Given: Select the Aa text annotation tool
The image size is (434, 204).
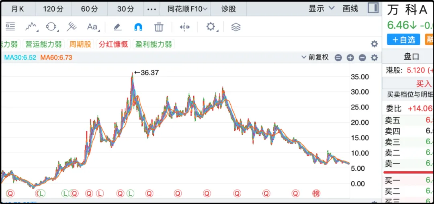Looking at the screenshot, I should (x=92, y=27).
